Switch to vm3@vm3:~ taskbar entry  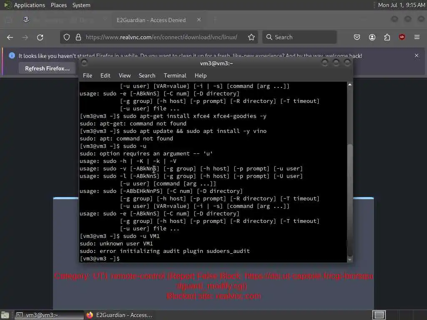click(49, 315)
